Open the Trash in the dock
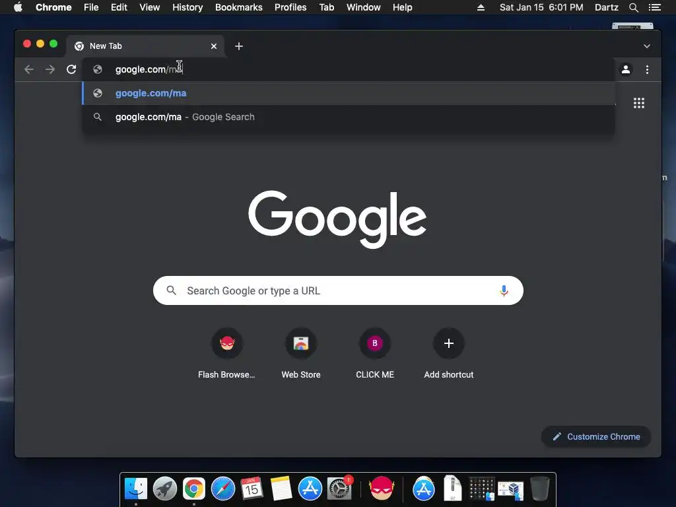Image resolution: width=676 pixels, height=507 pixels. (x=540, y=489)
